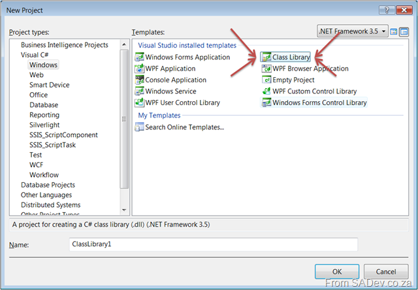Select the Smart Device project type

pyautogui.click(x=50, y=85)
